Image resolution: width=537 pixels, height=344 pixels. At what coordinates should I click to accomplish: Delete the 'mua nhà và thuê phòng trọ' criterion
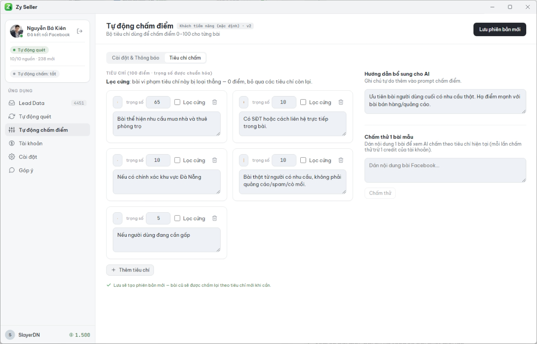point(214,102)
